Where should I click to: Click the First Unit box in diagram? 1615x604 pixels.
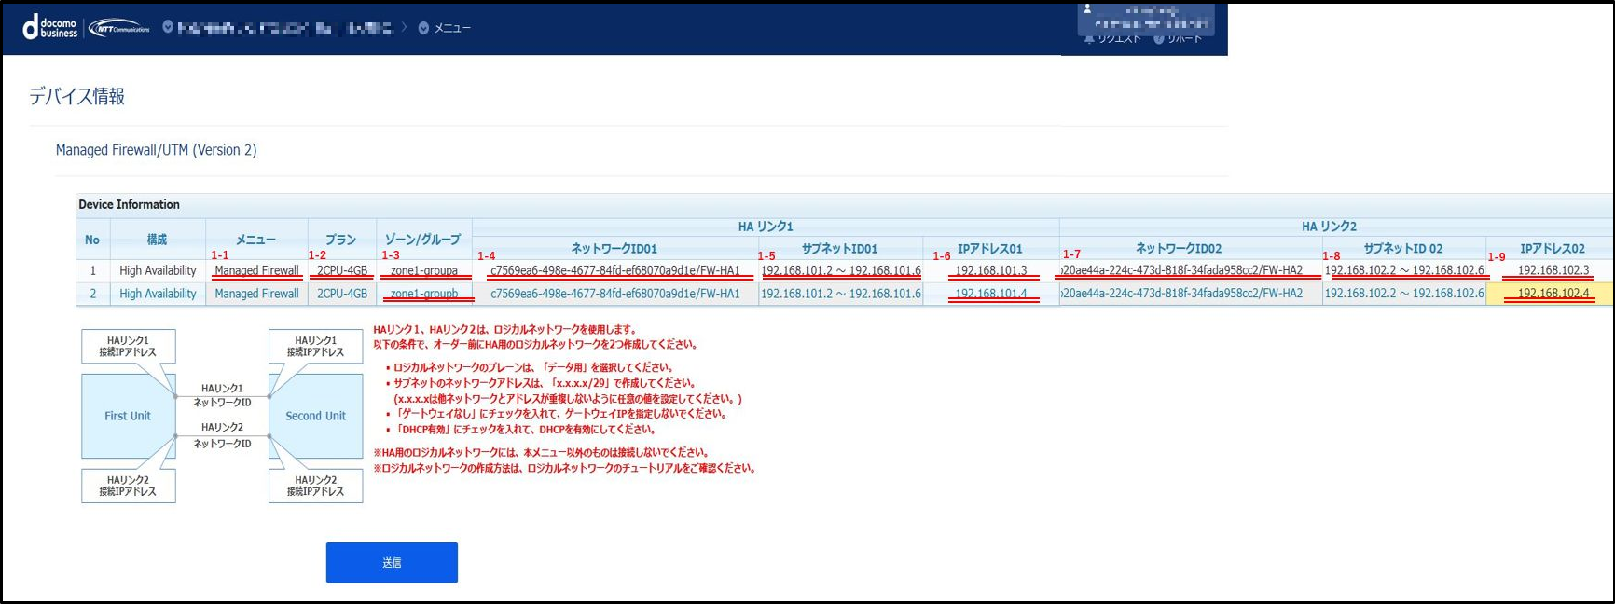(128, 416)
